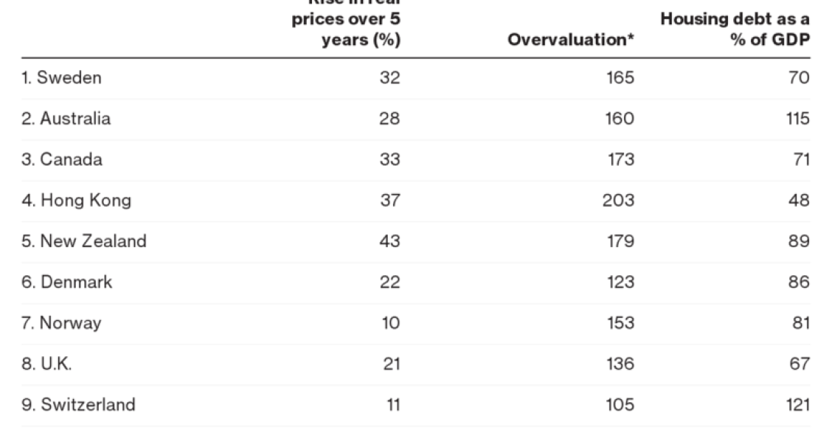Click the Overvaluation column header

point(571,40)
